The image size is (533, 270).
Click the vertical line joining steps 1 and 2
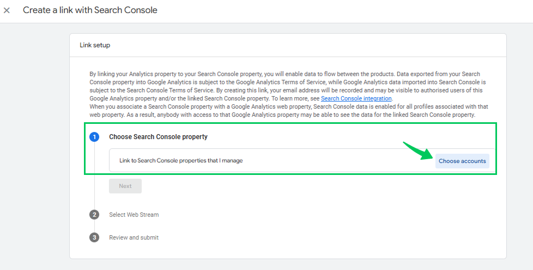coord(94,176)
